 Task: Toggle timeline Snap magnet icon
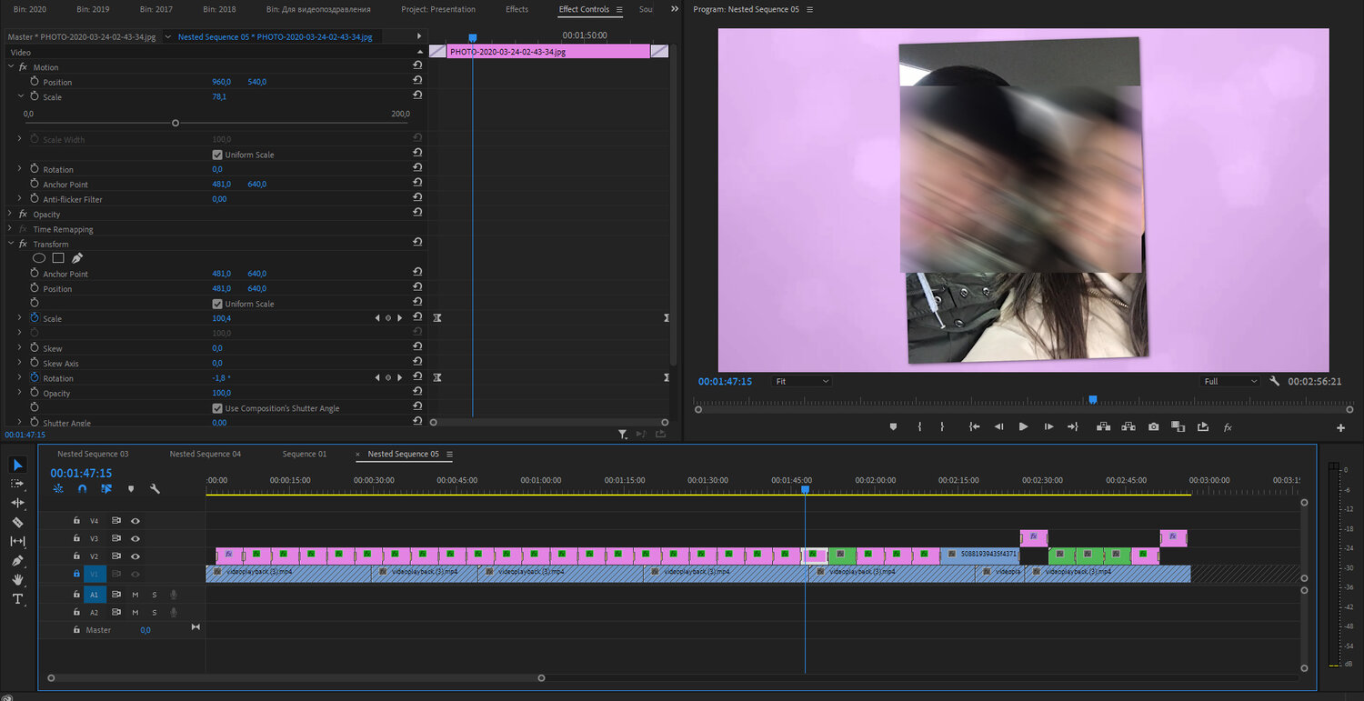click(82, 489)
